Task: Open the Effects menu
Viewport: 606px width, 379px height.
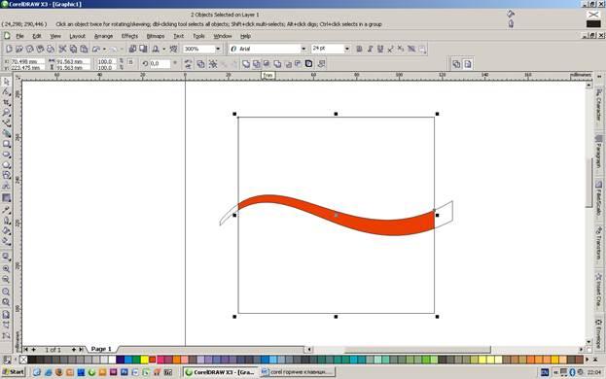Action: [129, 36]
